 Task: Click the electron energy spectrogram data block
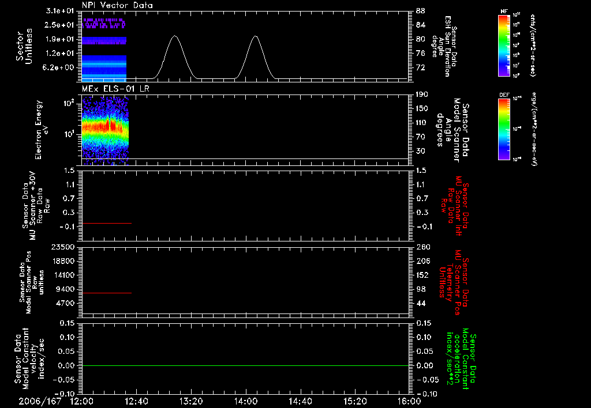coord(105,131)
